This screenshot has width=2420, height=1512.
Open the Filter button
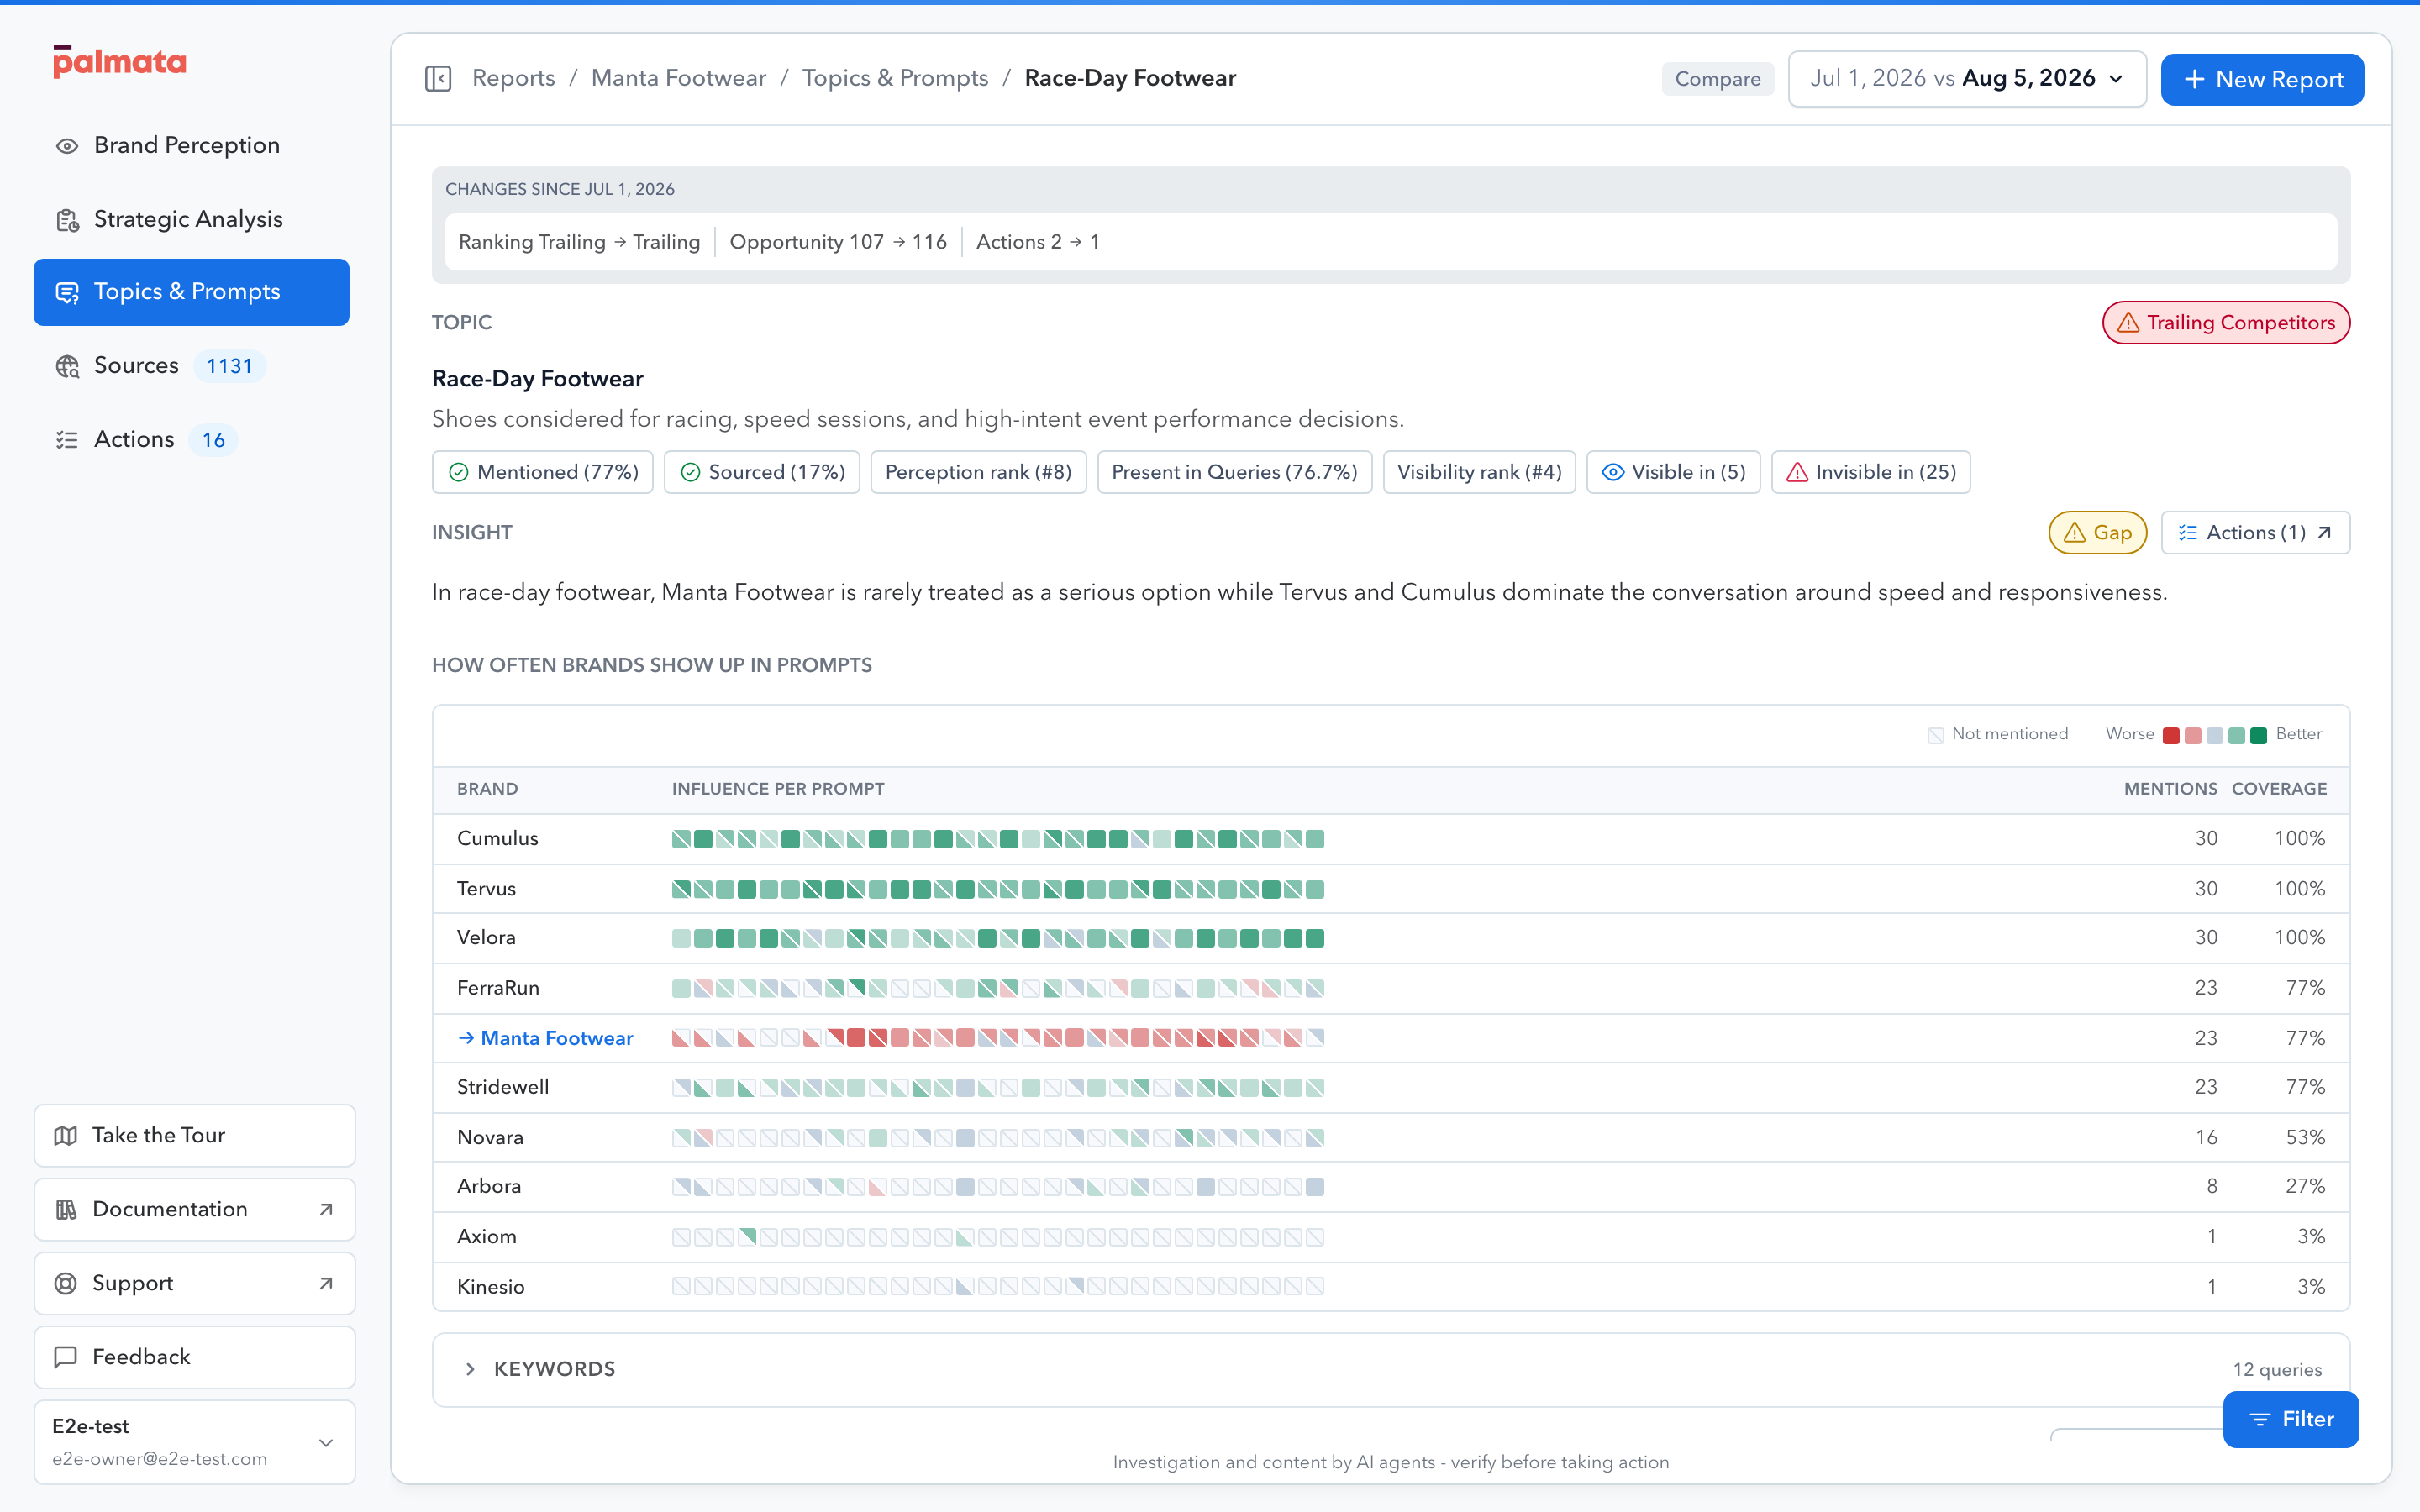click(2290, 1419)
